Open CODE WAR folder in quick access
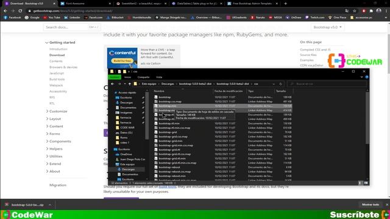Image resolution: width=390 pixels, height=219 pixels. [127, 128]
